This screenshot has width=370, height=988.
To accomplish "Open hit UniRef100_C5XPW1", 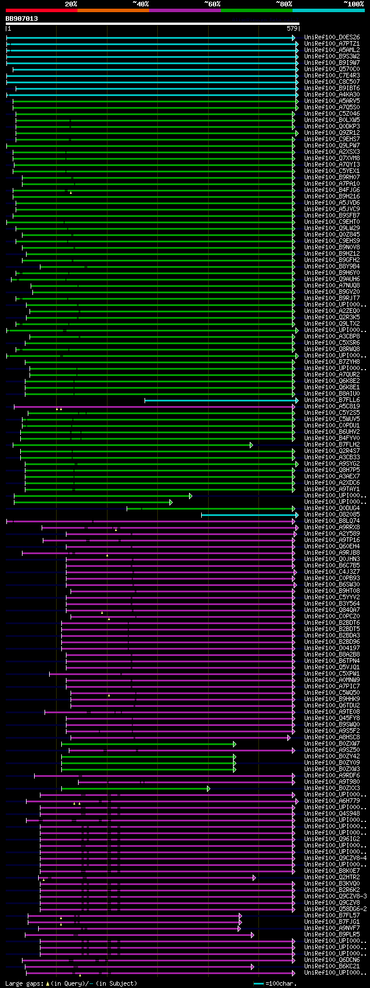I will pyautogui.click(x=332, y=674).
